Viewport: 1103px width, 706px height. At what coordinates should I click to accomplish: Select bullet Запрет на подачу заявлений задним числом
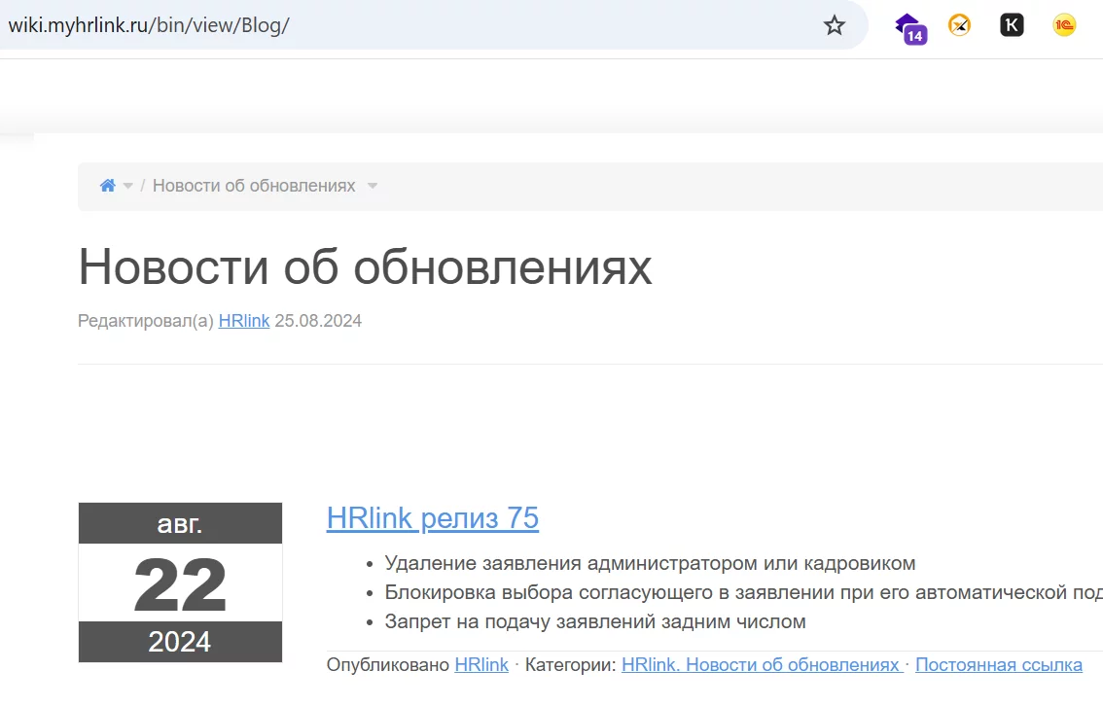[x=595, y=621]
